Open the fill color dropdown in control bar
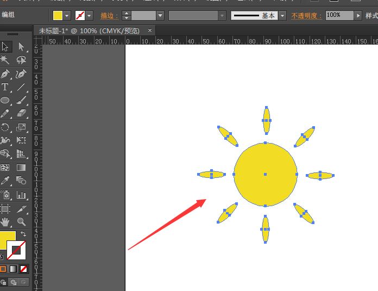Image resolution: width=378 pixels, height=291 pixels. (67, 16)
